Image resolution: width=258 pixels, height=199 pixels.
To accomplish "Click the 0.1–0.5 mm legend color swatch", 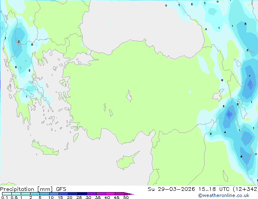I will (x=7, y=194).
